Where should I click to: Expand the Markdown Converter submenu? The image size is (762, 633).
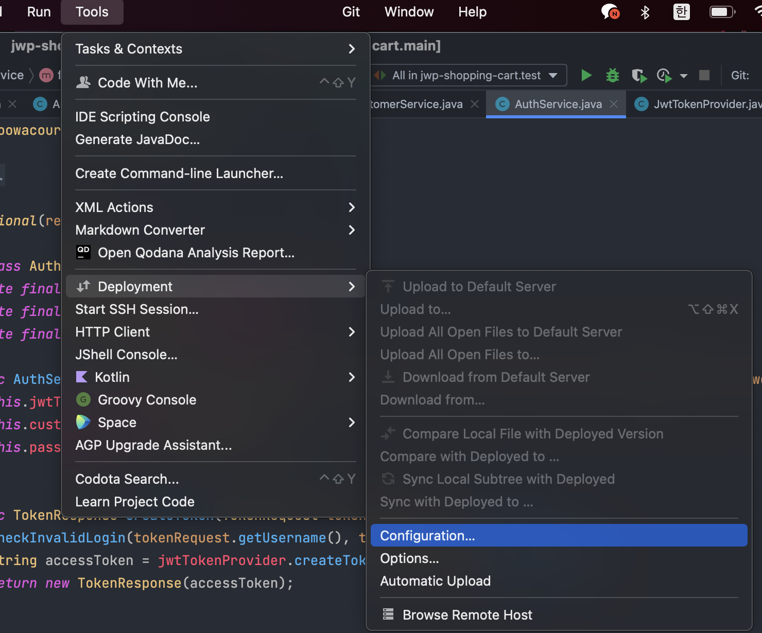[x=215, y=230]
